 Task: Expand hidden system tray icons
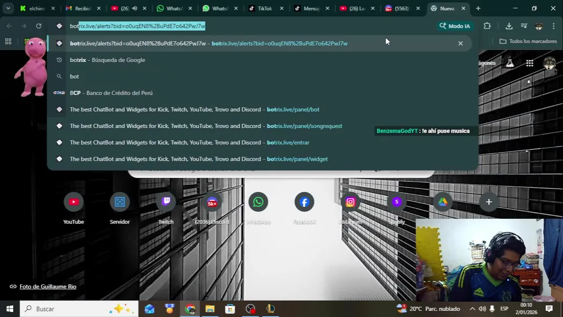[472, 309]
